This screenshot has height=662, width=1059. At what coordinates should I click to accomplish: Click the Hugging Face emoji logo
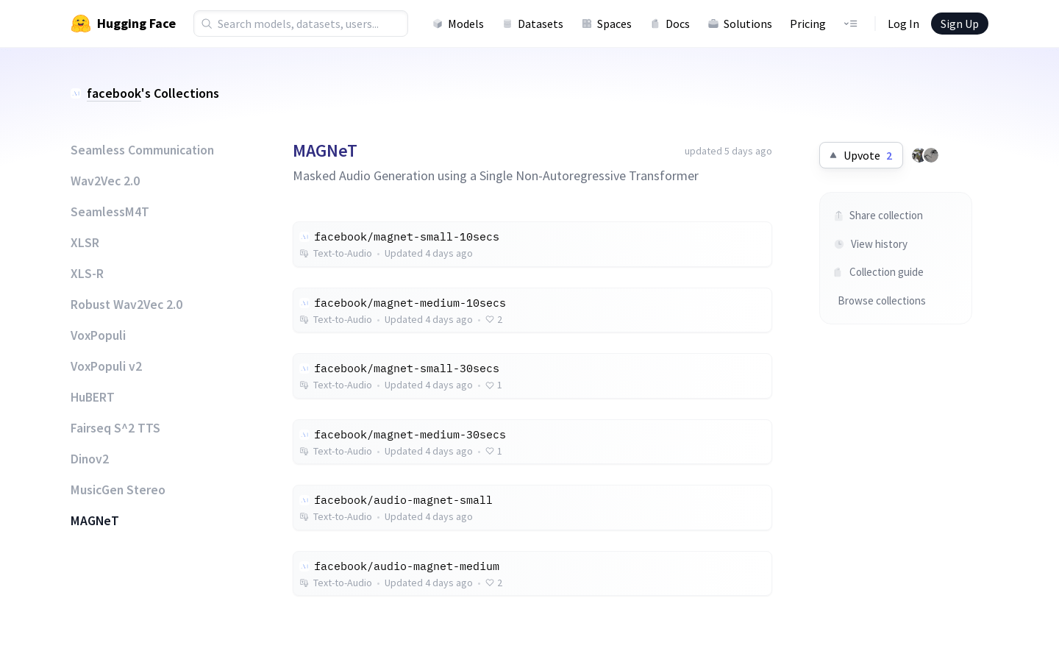tap(81, 24)
